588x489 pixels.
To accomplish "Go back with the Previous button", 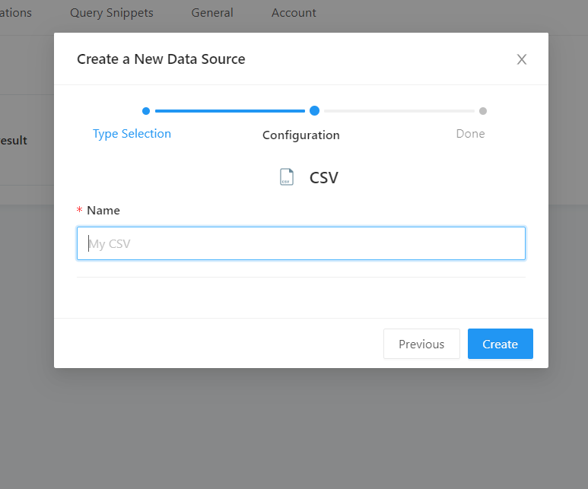I will (421, 344).
